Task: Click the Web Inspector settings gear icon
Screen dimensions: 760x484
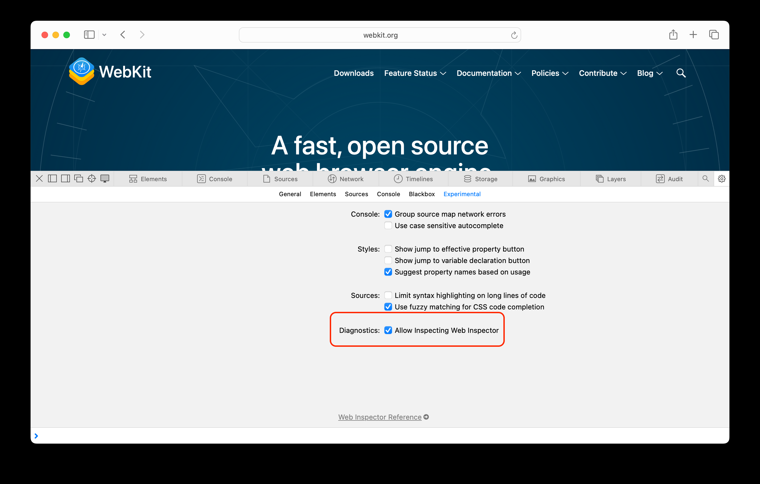Action: point(721,179)
